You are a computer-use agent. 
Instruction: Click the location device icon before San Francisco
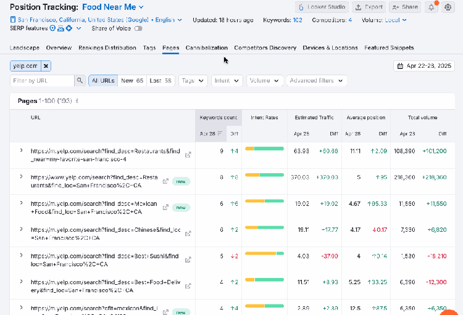(13, 20)
